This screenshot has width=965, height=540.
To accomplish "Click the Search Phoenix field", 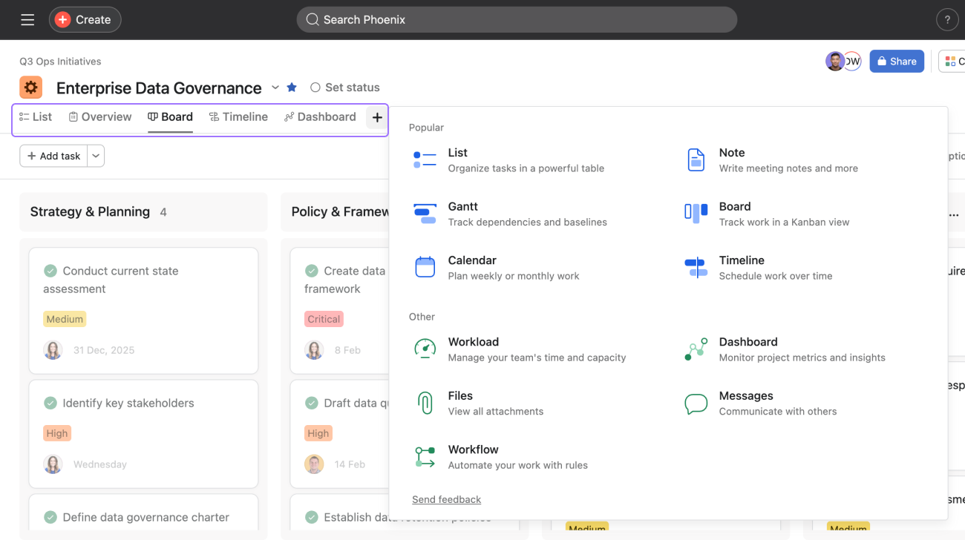I will 516,20.
